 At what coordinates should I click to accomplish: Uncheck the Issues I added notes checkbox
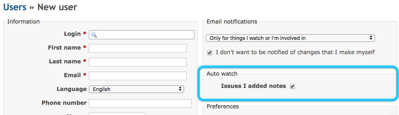(292, 86)
